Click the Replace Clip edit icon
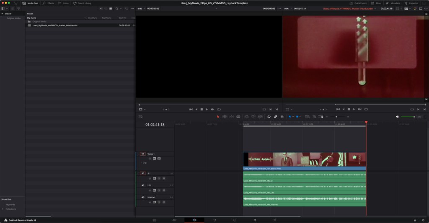This screenshot has width=429, height=223. point(260,117)
